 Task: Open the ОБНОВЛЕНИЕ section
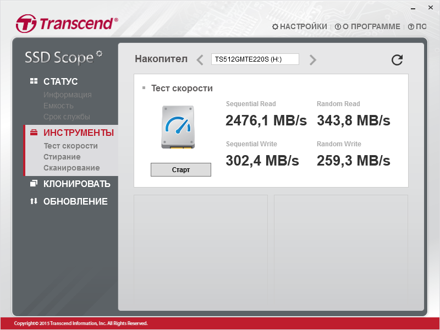75,201
